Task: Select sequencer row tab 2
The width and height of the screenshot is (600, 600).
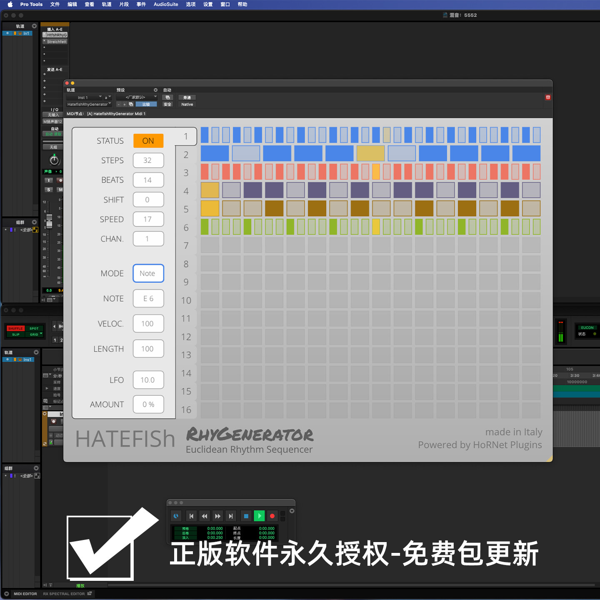Action: [x=186, y=155]
